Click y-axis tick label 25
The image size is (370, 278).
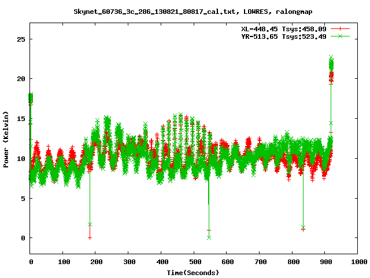(21, 39)
